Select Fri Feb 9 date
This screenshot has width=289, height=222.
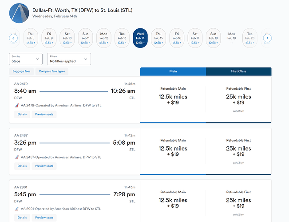(x=49, y=38)
